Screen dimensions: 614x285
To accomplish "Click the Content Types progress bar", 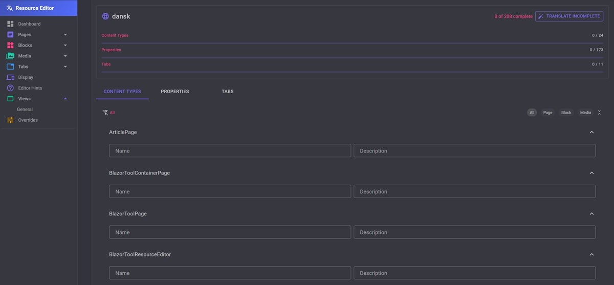I will 352,43.
